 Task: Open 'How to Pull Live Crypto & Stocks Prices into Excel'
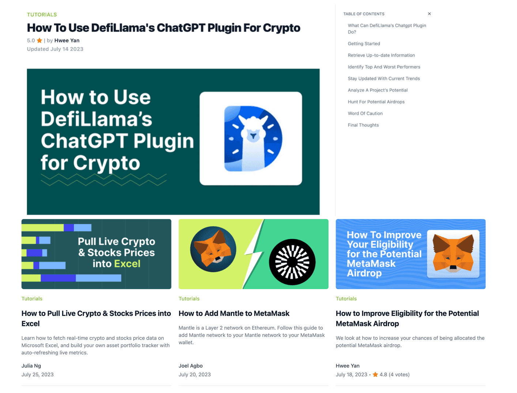pos(96,318)
